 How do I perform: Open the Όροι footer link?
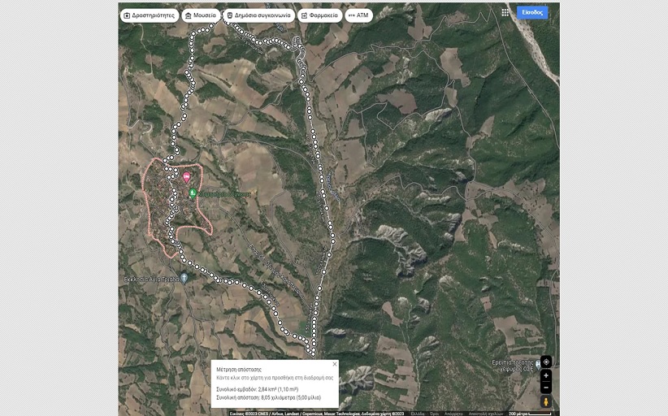point(435,414)
